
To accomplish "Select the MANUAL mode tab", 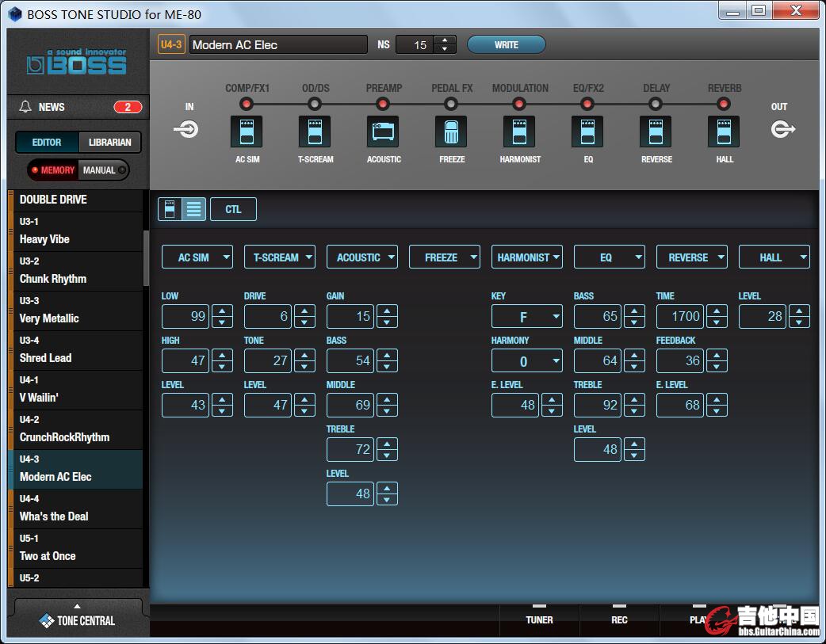I will [99, 170].
